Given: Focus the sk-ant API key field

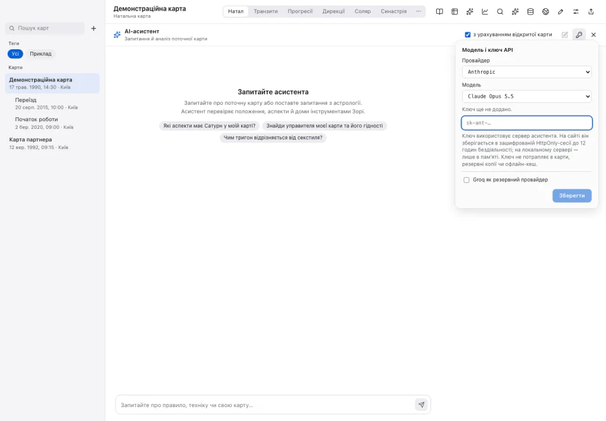Looking at the screenshot, I should click(526, 123).
